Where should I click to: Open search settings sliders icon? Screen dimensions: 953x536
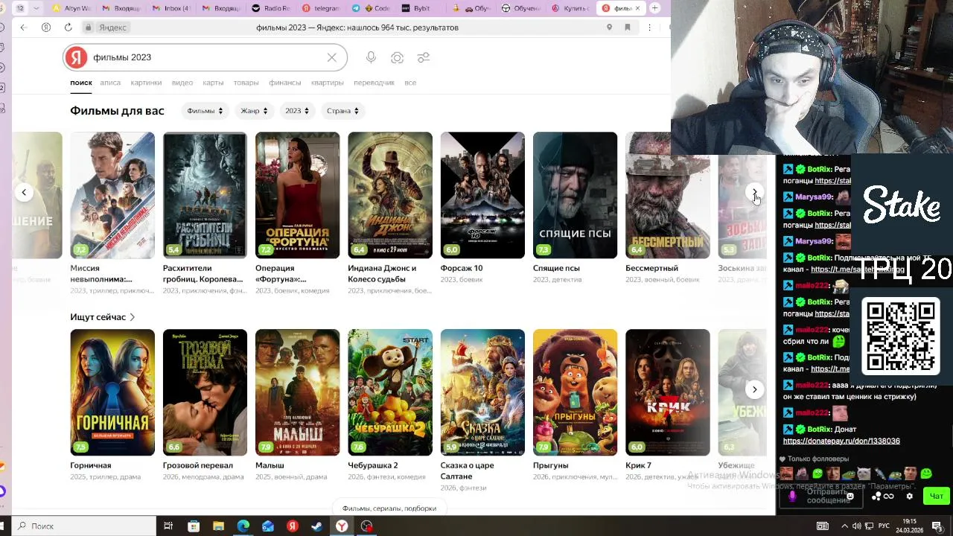click(424, 57)
